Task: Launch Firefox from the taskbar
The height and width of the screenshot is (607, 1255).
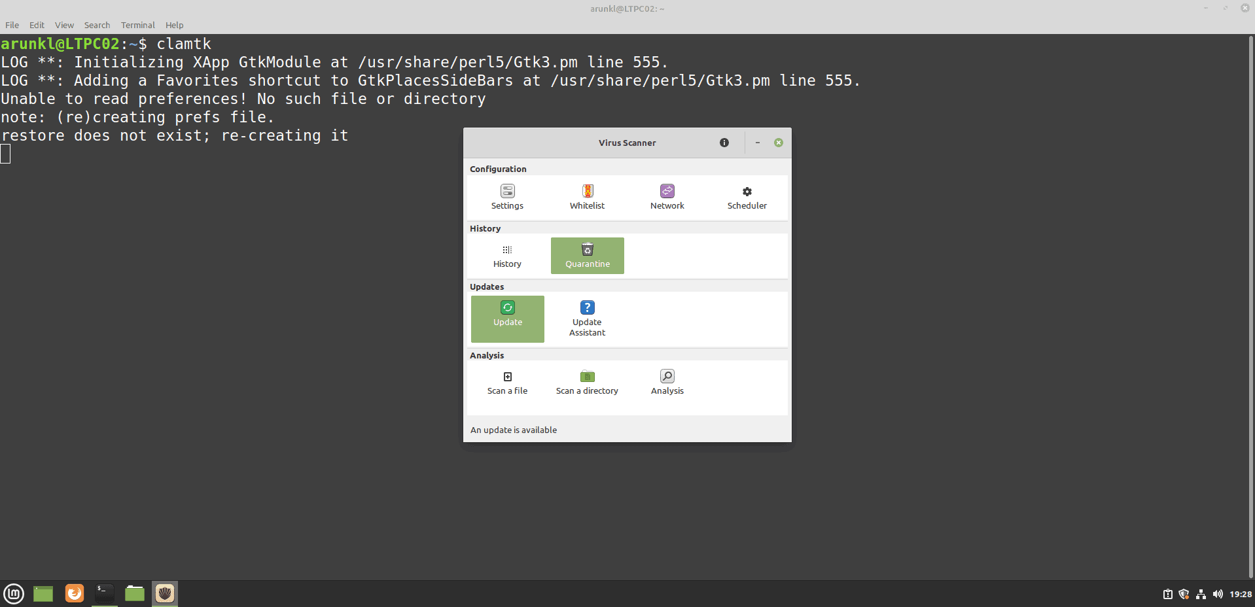Action: pos(75,593)
